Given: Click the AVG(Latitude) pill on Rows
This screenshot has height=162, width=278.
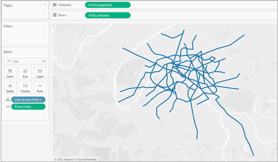Looking at the screenshot, I should point(108,15).
